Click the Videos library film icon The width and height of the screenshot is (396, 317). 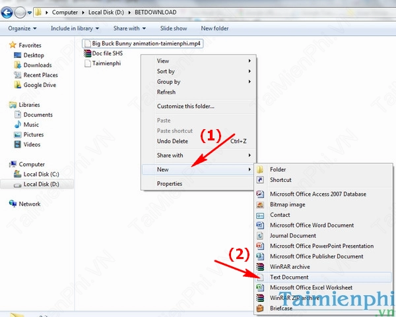point(18,144)
